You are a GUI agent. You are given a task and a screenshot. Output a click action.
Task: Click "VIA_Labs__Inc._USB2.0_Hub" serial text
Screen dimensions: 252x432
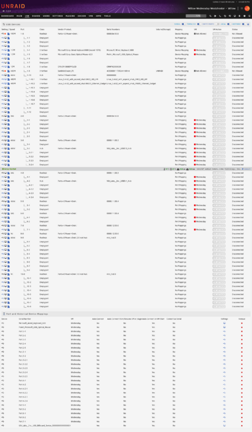(x=119, y=149)
